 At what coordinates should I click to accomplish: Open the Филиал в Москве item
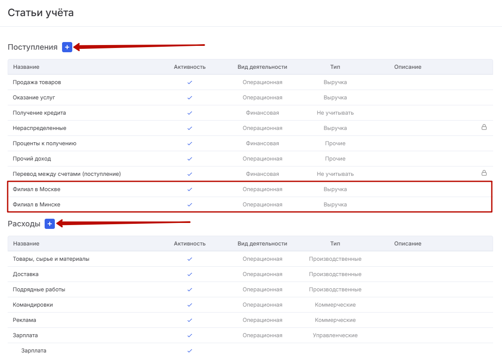coord(37,189)
